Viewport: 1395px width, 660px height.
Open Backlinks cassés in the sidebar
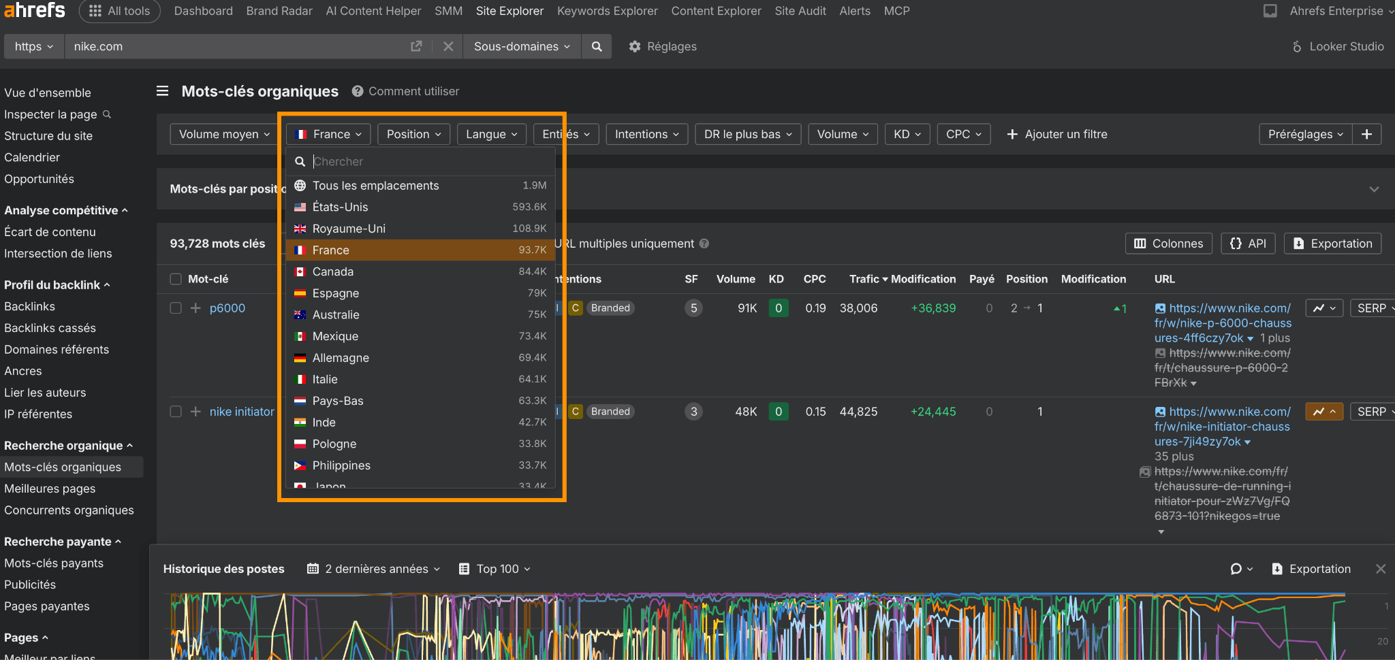(x=50, y=328)
